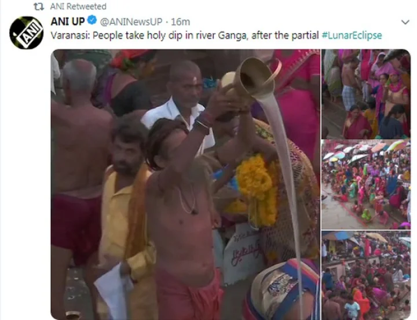Open large photo of man pouring water

pos(185,184)
